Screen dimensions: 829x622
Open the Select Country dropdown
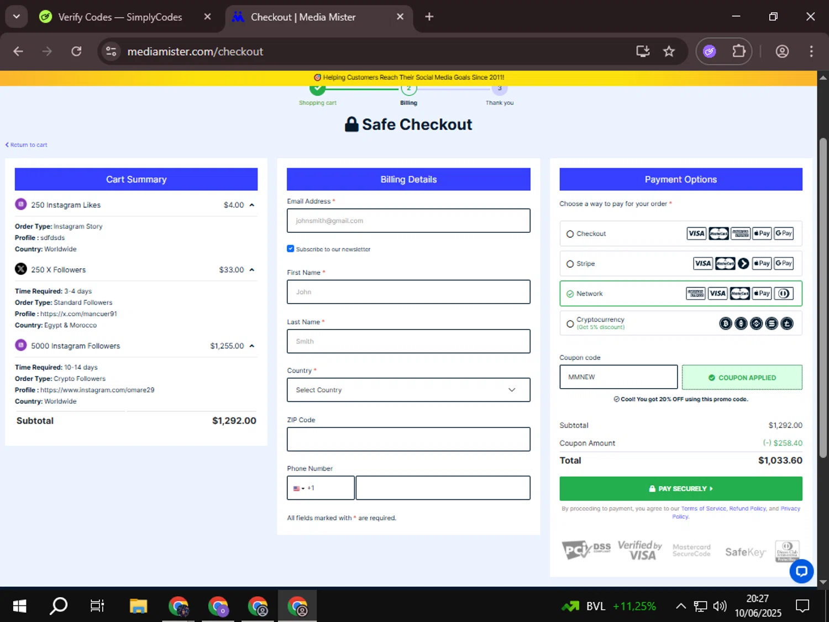[x=408, y=390]
